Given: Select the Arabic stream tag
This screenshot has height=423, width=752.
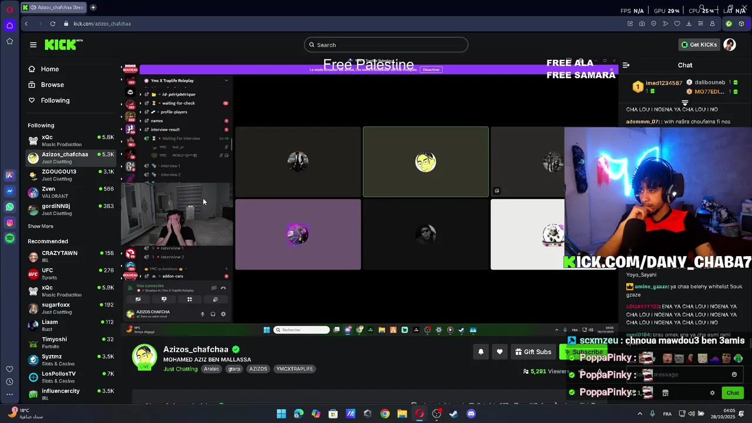Looking at the screenshot, I should [211, 369].
